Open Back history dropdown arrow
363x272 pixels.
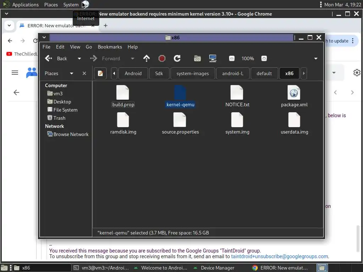coord(79,58)
